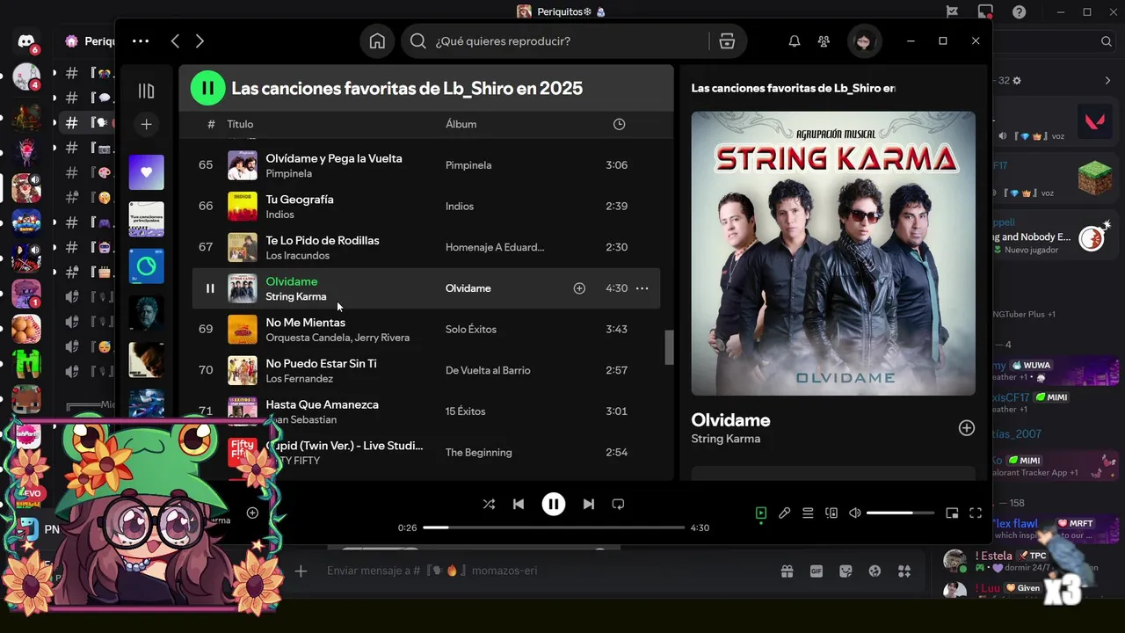Go back with the left arrow
This screenshot has height=633, width=1125.
coord(175,41)
